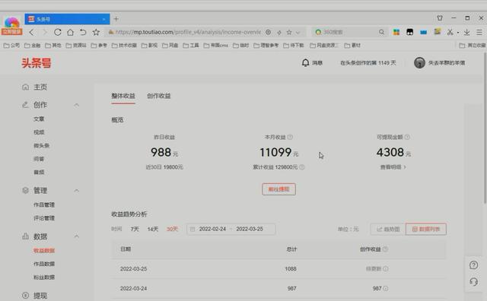
Task: Open the colorful grid extension icon
Action: (396, 32)
